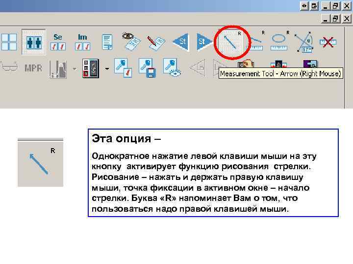This screenshot has width=353, height=264.
Task: Click the key image save floppy icon
Action: point(148,68)
